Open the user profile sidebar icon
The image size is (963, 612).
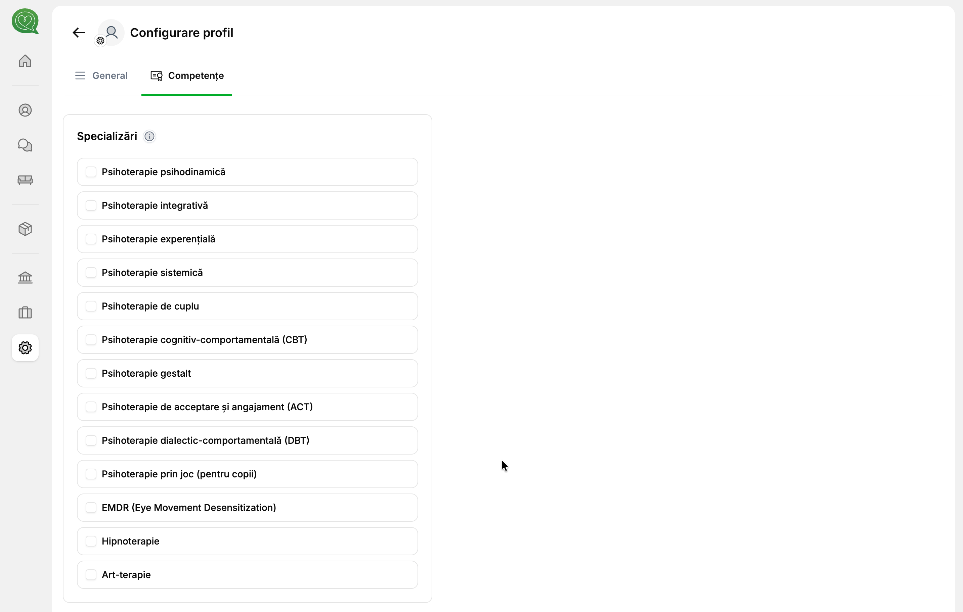click(x=25, y=110)
